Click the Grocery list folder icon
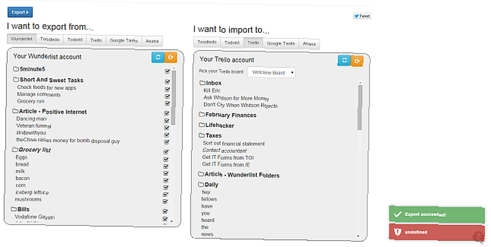The width and height of the screenshot is (491, 247). click(x=15, y=149)
